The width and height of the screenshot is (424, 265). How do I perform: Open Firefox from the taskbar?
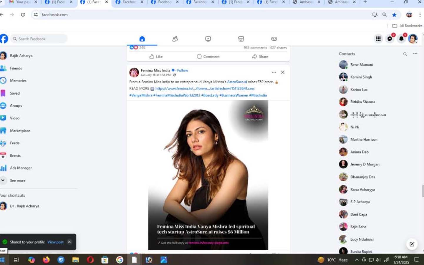pyautogui.click(x=46, y=260)
